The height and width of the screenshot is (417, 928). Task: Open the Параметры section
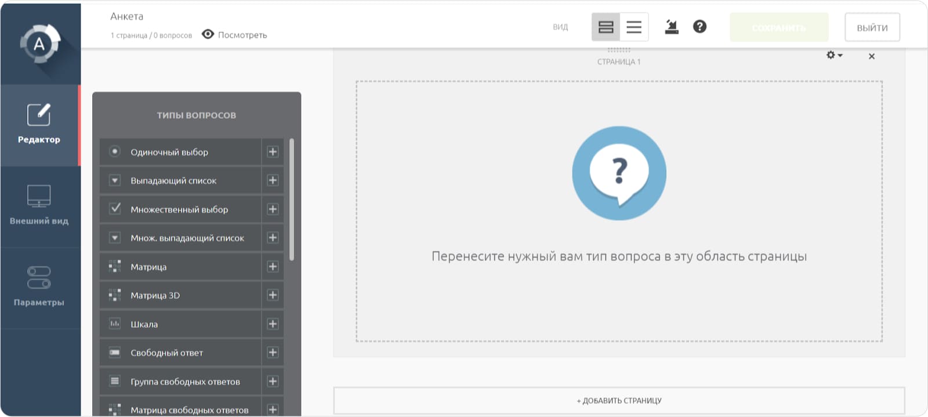(39, 288)
